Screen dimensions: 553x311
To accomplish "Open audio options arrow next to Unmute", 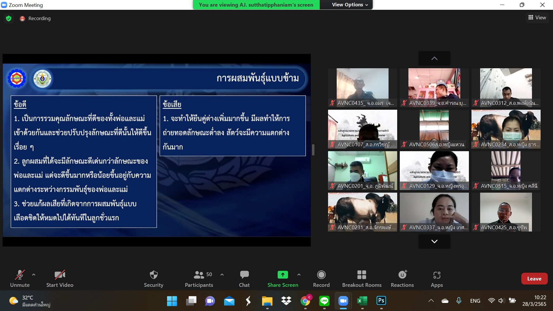I will coord(34,275).
